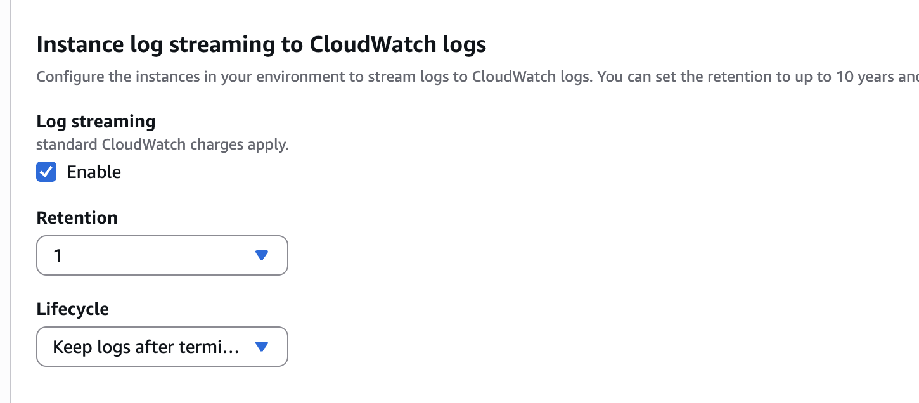Open the Lifecycle dropdown
Viewport: 919px width, 403px height.
162,347
